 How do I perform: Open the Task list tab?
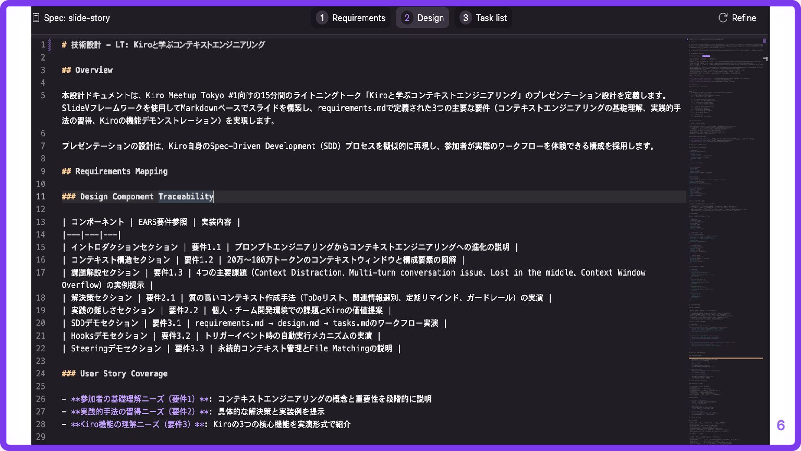click(x=483, y=18)
